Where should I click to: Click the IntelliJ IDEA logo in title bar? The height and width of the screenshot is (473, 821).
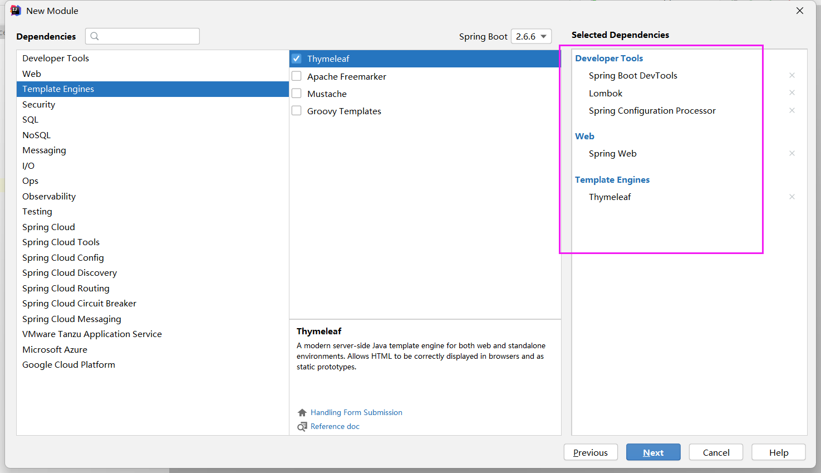pyautogui.click(x=16, y=11)
